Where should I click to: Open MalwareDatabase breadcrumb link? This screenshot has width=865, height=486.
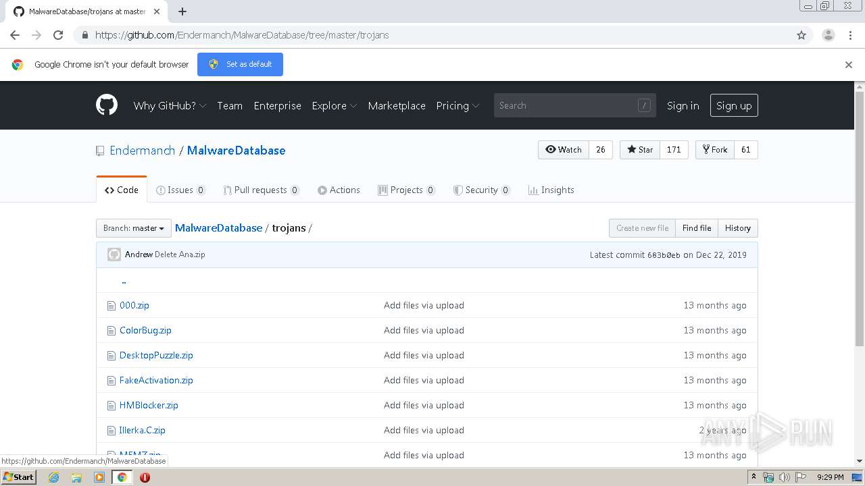[218, 228]
